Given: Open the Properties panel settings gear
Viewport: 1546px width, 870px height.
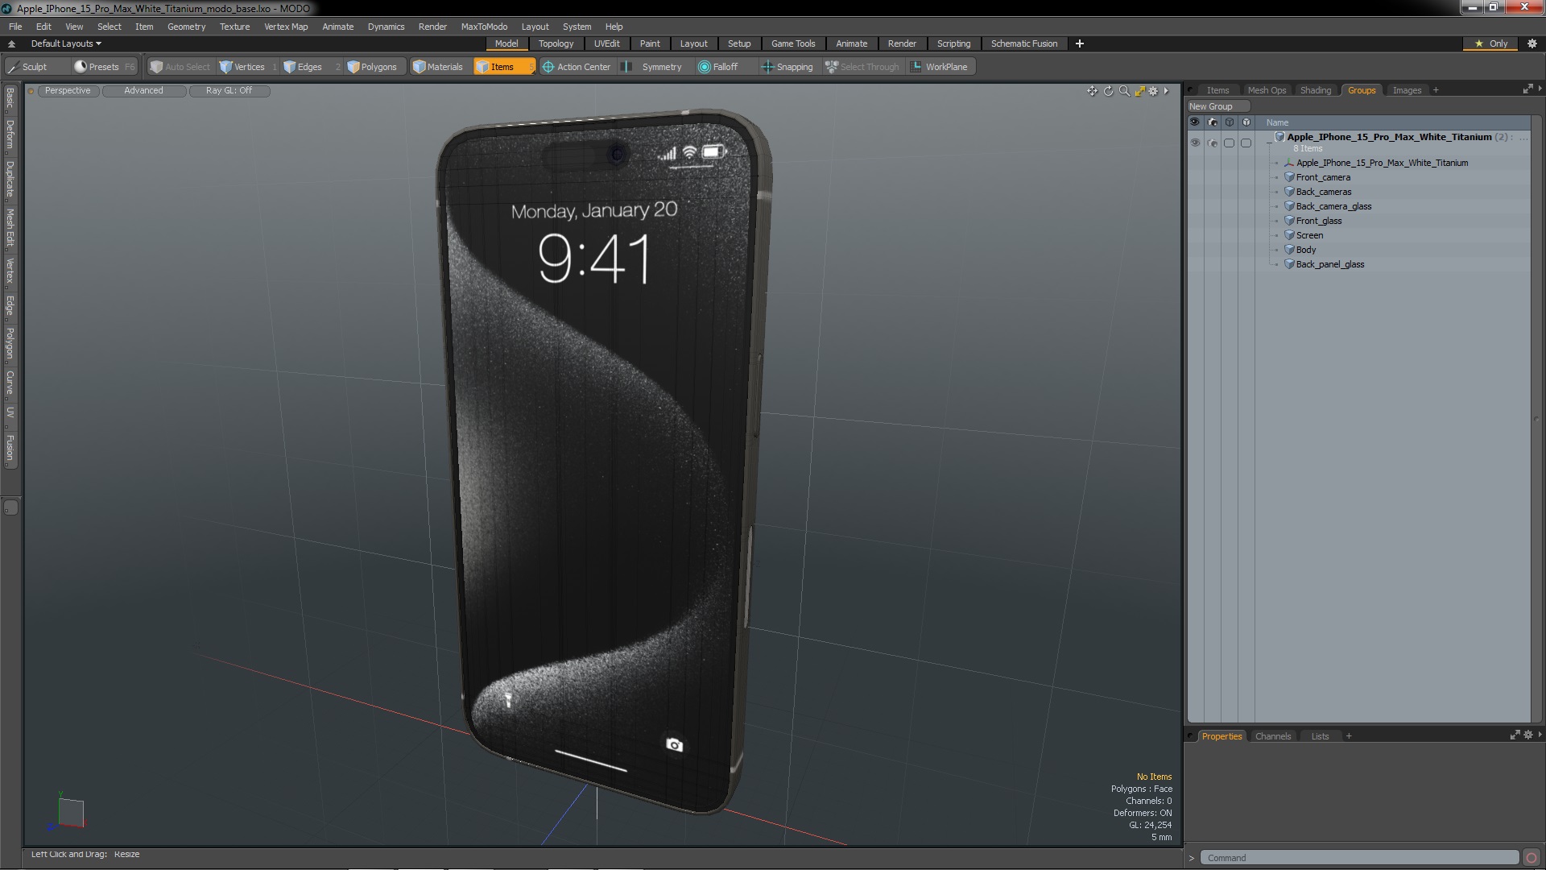Looking at the screenshot, I should tap(1528, 735).
